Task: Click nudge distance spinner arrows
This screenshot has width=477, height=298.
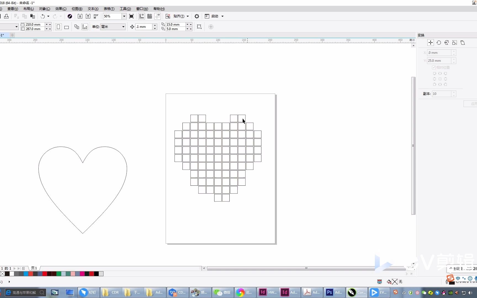Action: pyautogui.click(x=155, y=27)
